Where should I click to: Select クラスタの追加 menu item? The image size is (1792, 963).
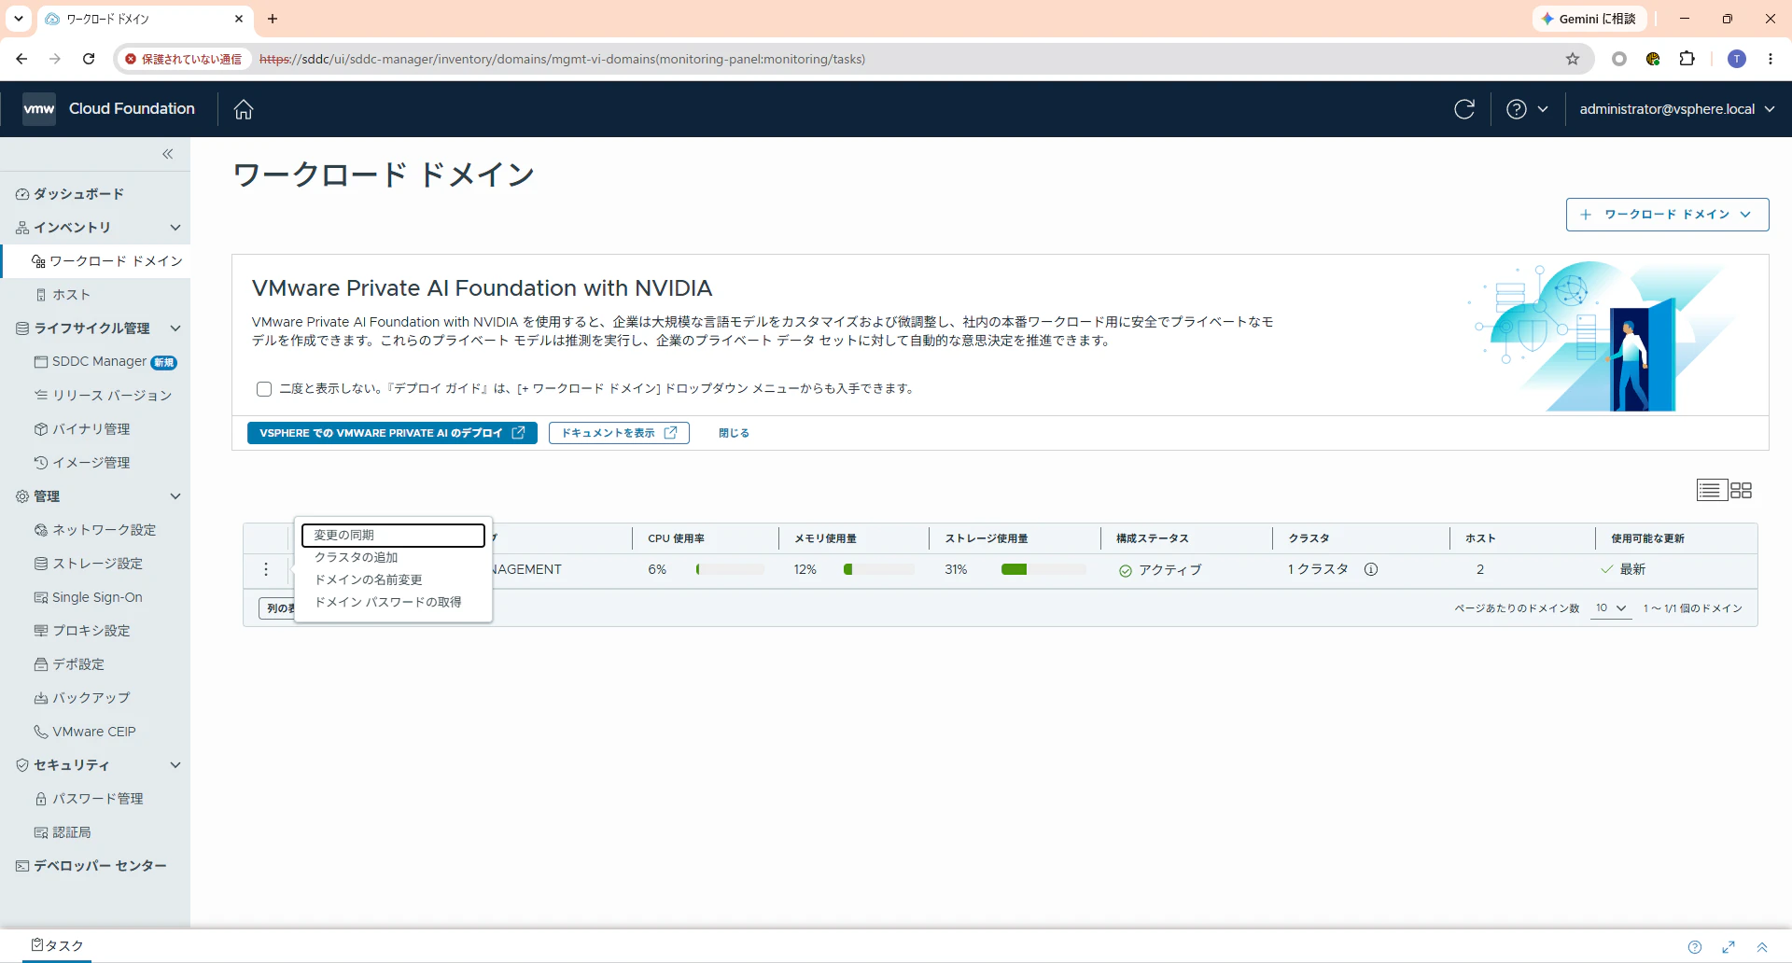click(393, 557)
